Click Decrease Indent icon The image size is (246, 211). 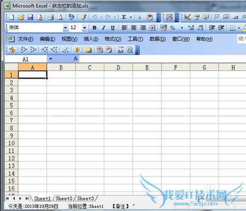pyautogui.click(x=212, y=28)
